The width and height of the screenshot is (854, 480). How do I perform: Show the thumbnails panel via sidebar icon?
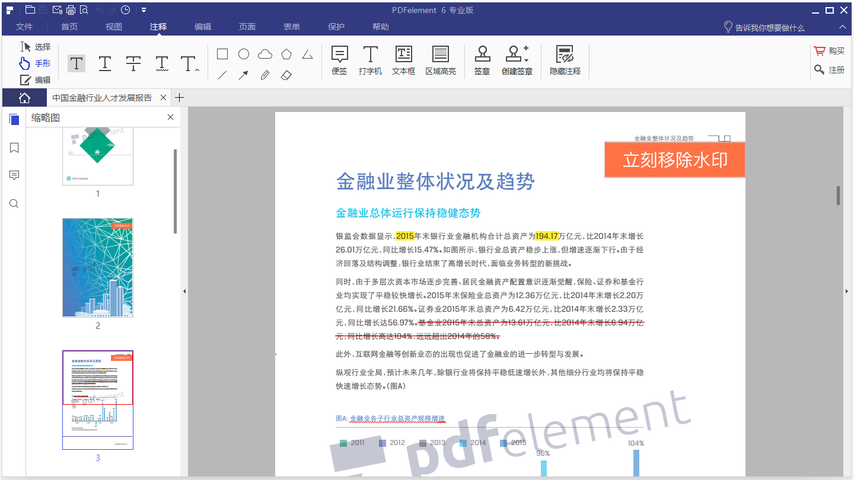tap(14, 120)
